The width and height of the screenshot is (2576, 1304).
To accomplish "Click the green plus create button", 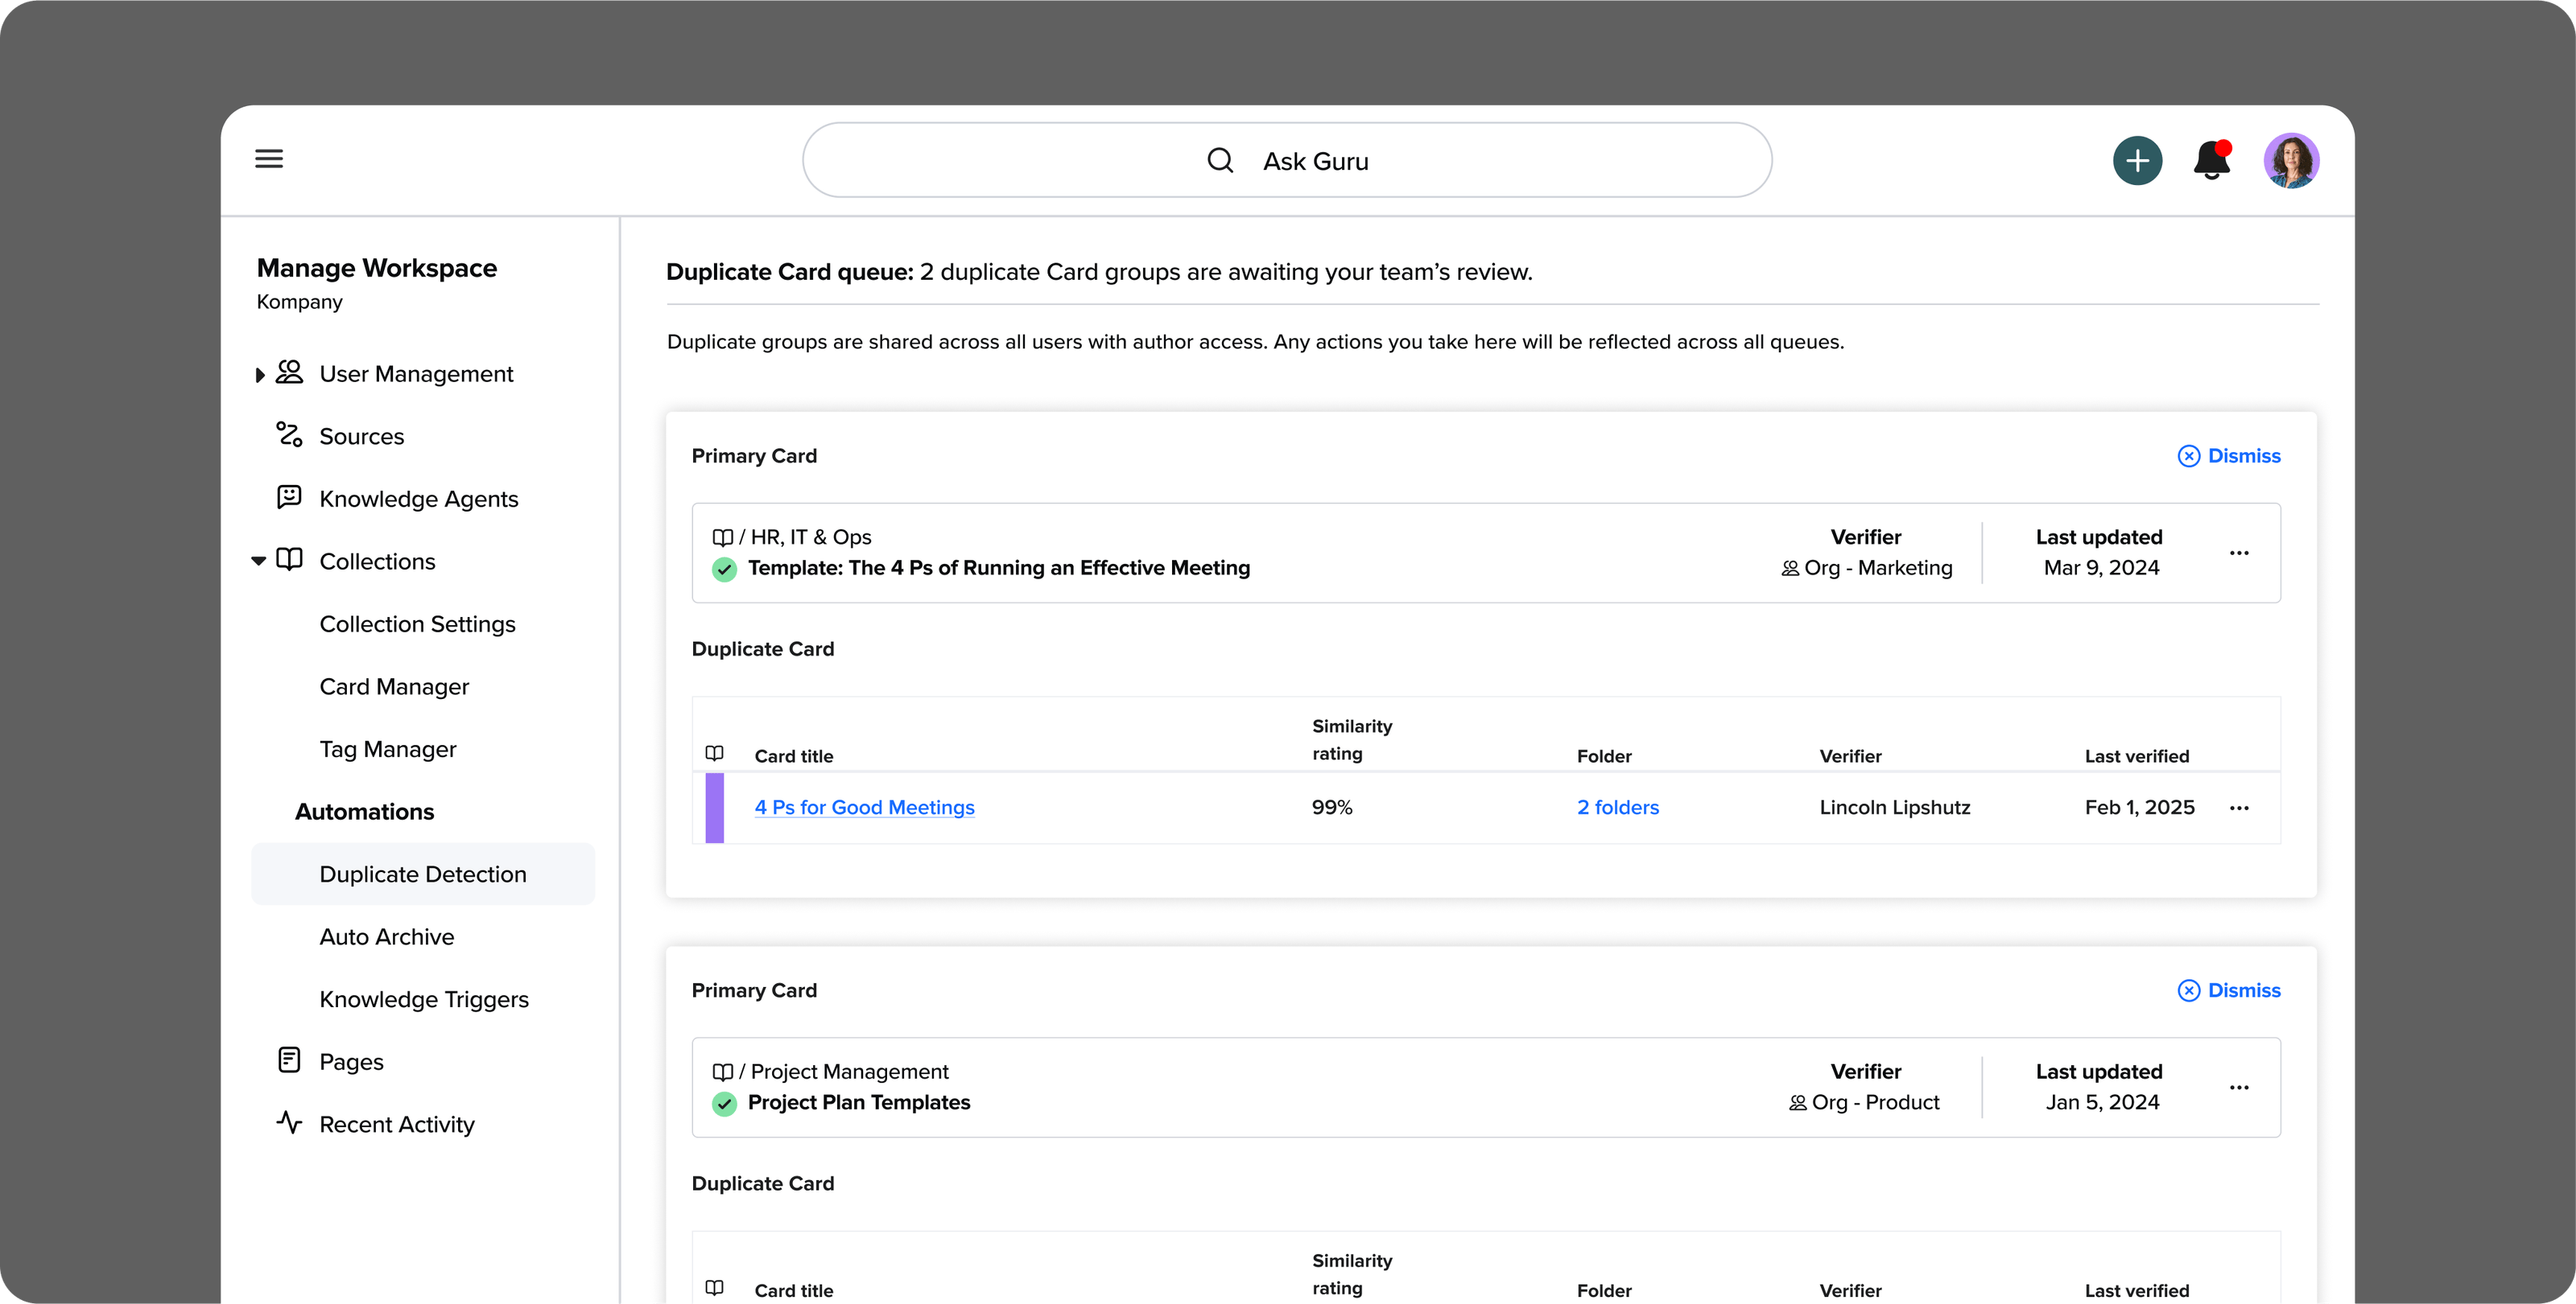I will (x=2137, y=160).
